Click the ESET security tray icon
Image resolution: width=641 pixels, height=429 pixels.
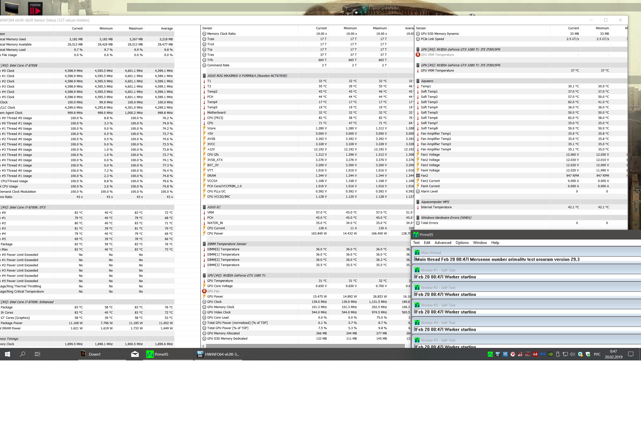click(x=580, y=354)
